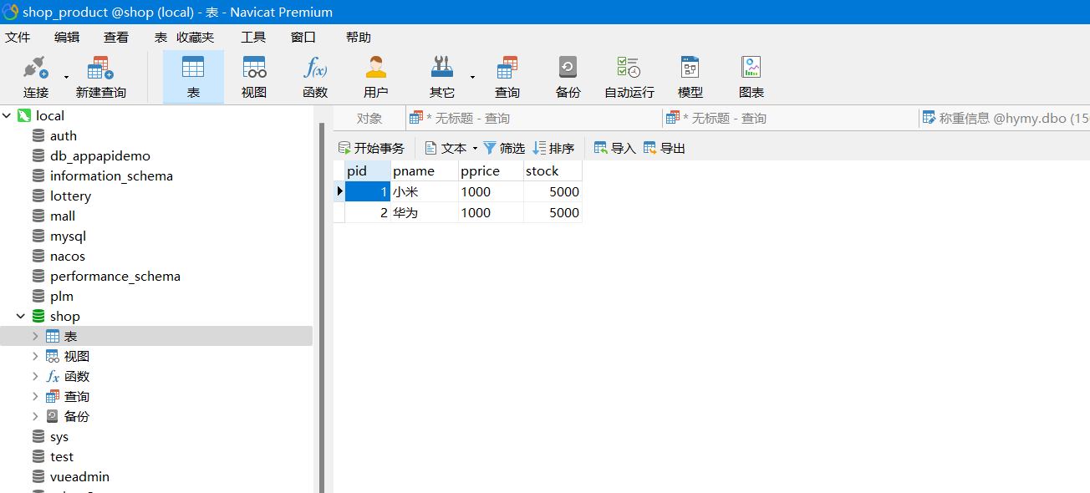1090x493 pixels.
Task: Expand the 视图 views tree node
Action: pyautogui.click(x=35, y=357)
